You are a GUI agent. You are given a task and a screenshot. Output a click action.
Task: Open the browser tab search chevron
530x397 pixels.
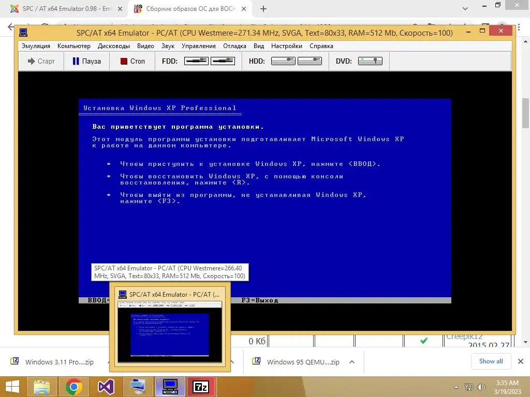pos(465,9)
